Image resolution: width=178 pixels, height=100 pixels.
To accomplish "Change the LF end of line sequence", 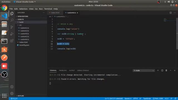I will [x=140, y=99].
